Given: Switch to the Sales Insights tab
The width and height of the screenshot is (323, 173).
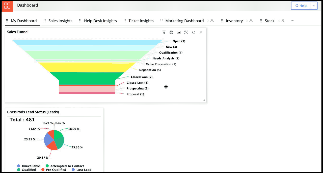Looking at the screenshot, I should [61, 21].
